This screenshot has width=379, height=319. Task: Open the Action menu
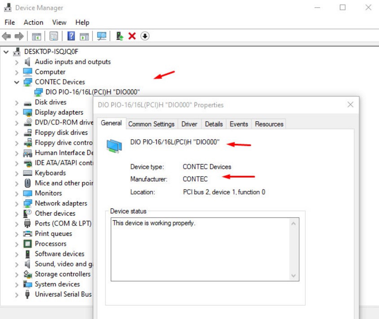point(33,22)
